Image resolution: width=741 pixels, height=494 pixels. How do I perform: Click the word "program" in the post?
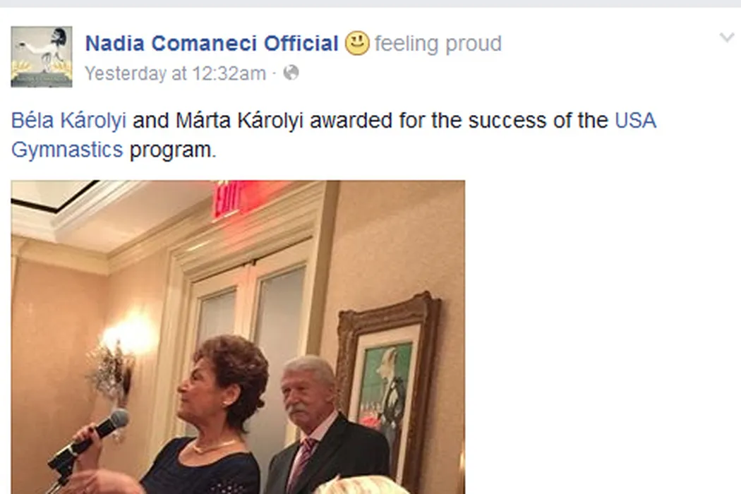tap(171, 150)
